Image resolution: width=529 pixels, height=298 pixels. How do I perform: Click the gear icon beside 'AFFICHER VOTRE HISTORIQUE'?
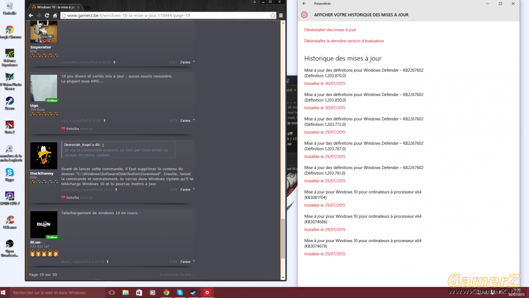(x=304, y=15)
